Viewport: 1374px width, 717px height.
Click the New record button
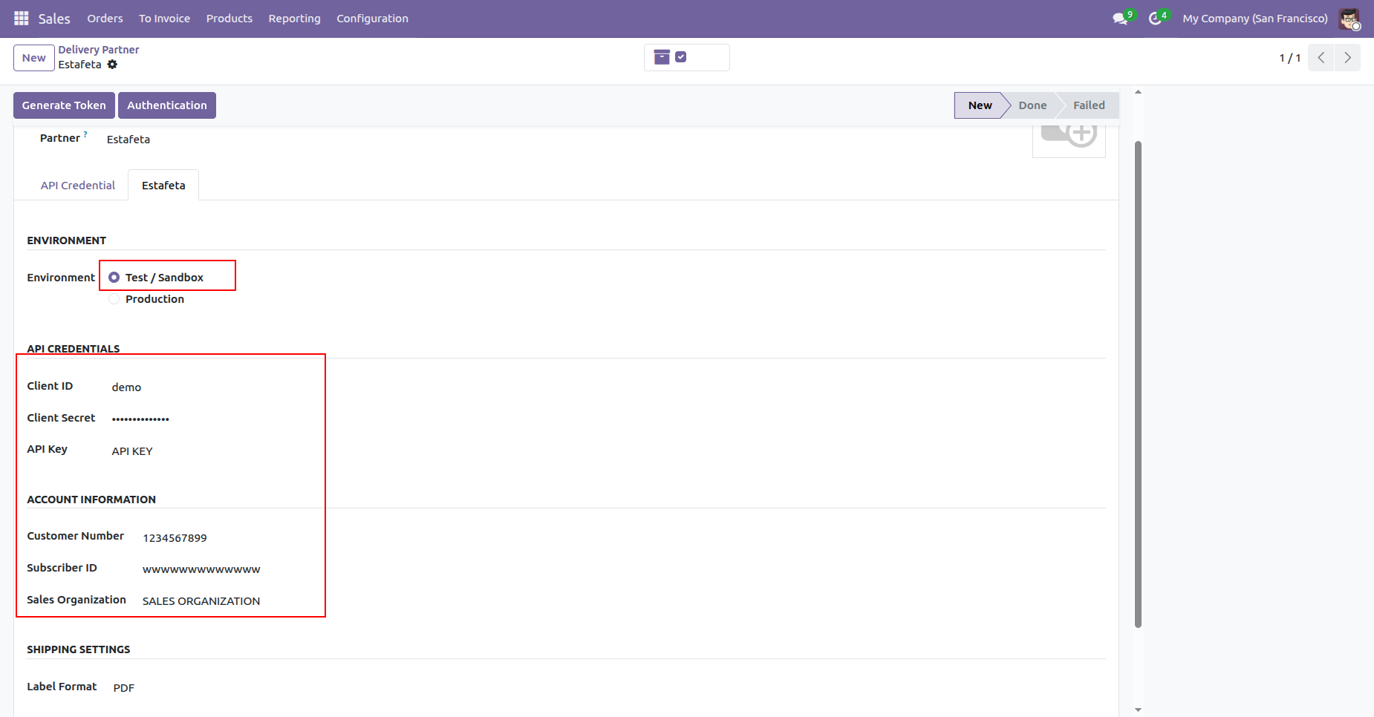[34, 58]
